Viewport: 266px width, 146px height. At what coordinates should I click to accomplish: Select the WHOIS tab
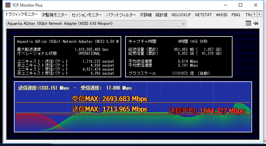[222, 15]
